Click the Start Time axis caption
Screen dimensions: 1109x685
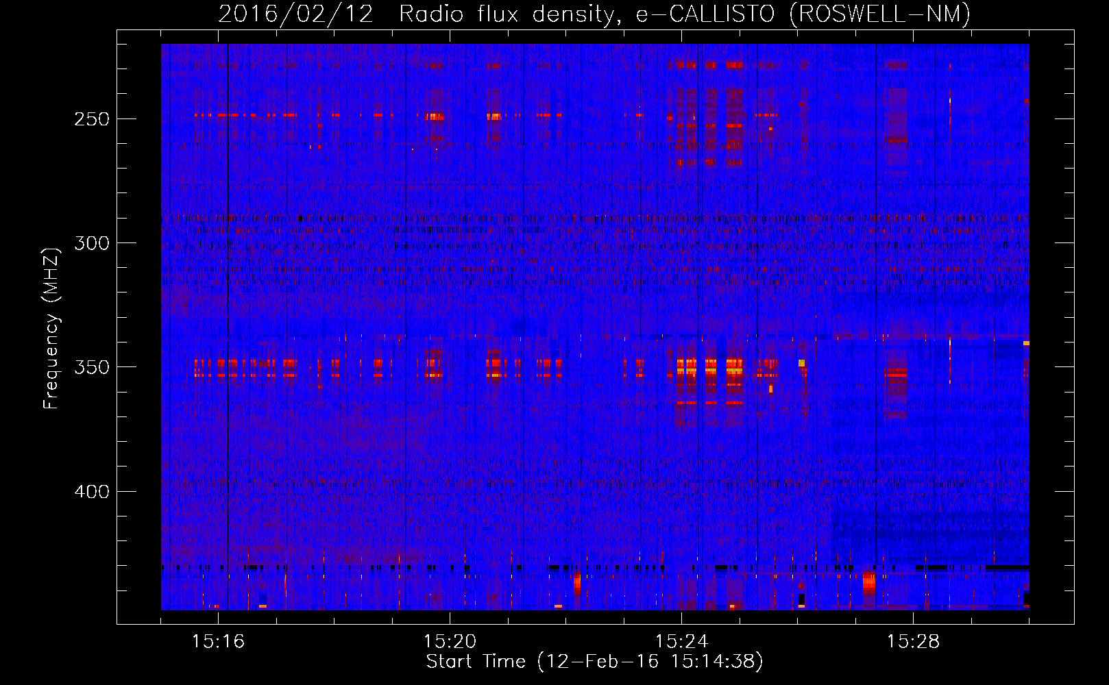[594, 662]
